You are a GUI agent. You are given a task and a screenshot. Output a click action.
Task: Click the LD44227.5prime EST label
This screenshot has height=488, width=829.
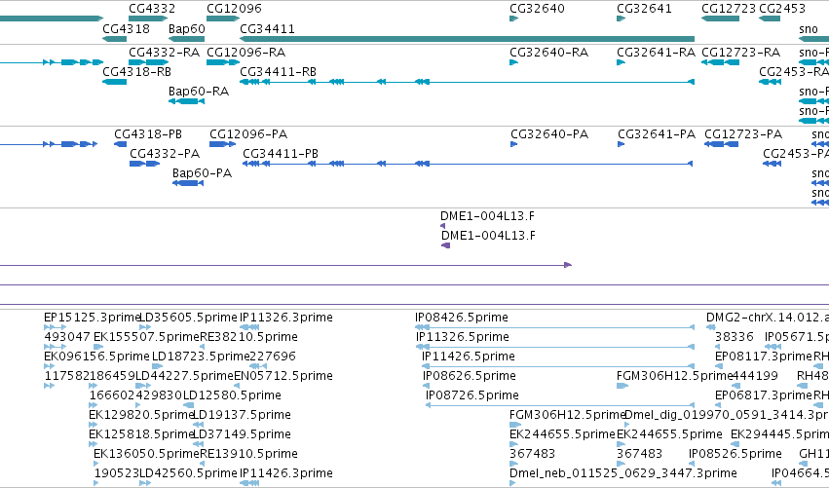pyautogui.click(x=184, y=376)
